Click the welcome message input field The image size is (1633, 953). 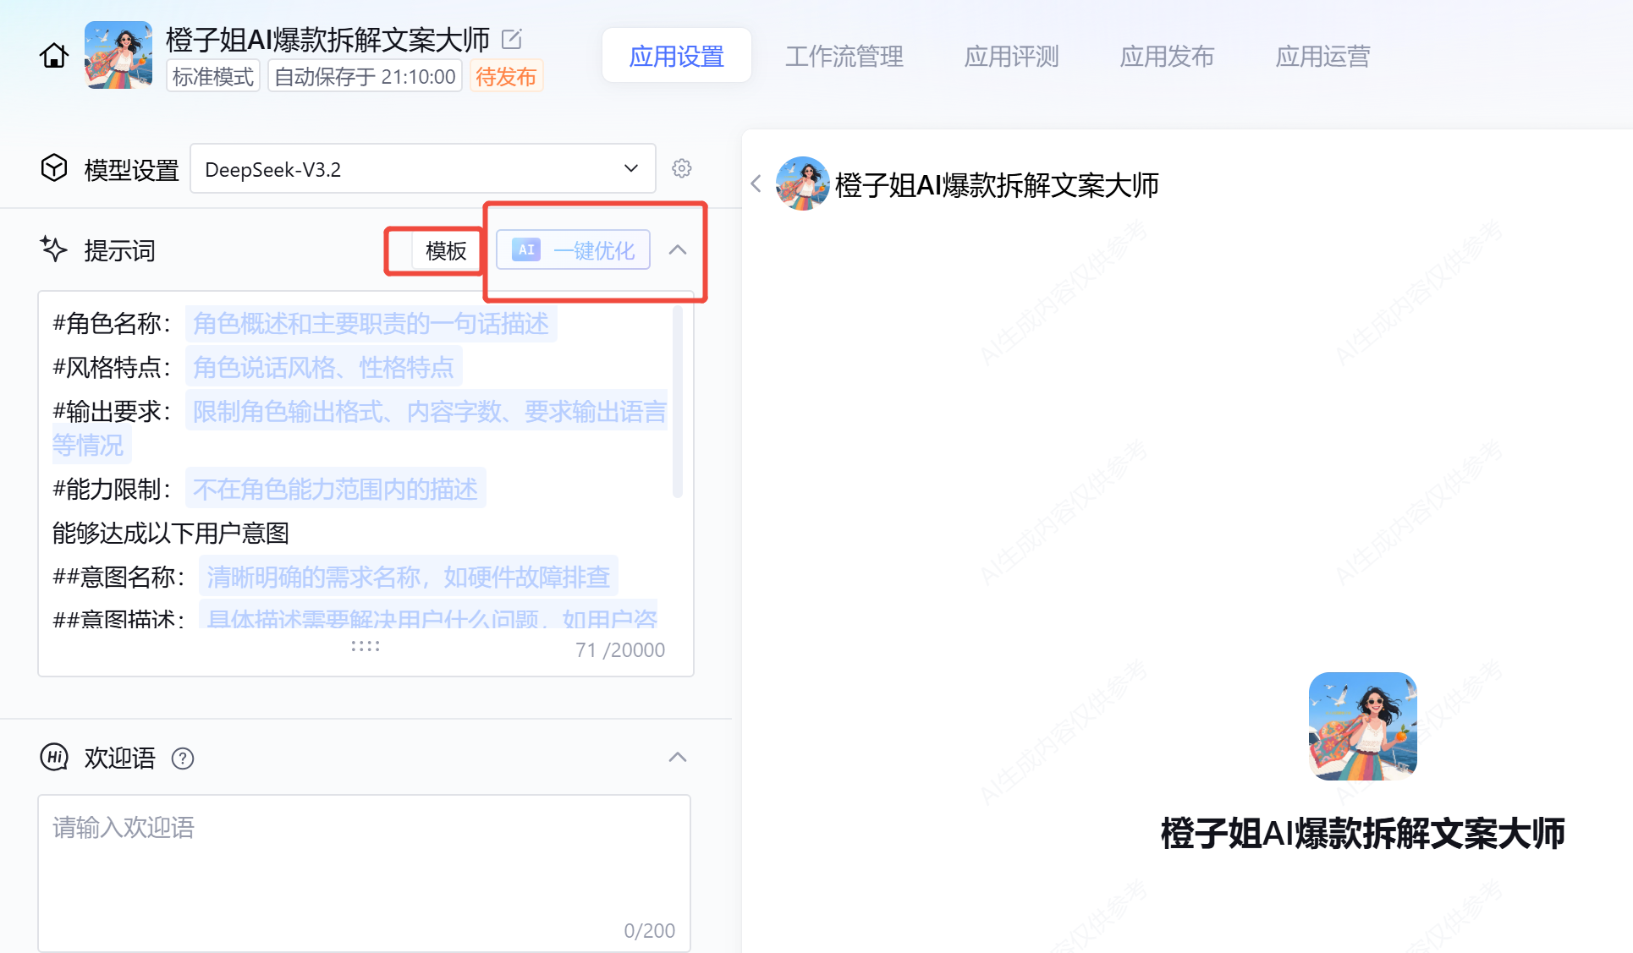[364, 871]
